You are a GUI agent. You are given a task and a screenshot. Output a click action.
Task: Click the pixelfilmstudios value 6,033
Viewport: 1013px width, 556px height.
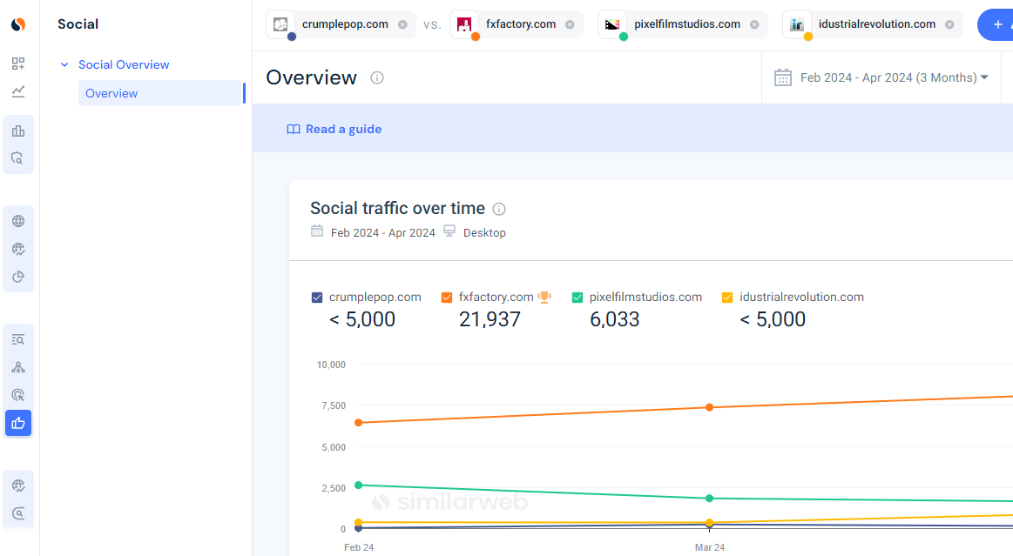614,319
